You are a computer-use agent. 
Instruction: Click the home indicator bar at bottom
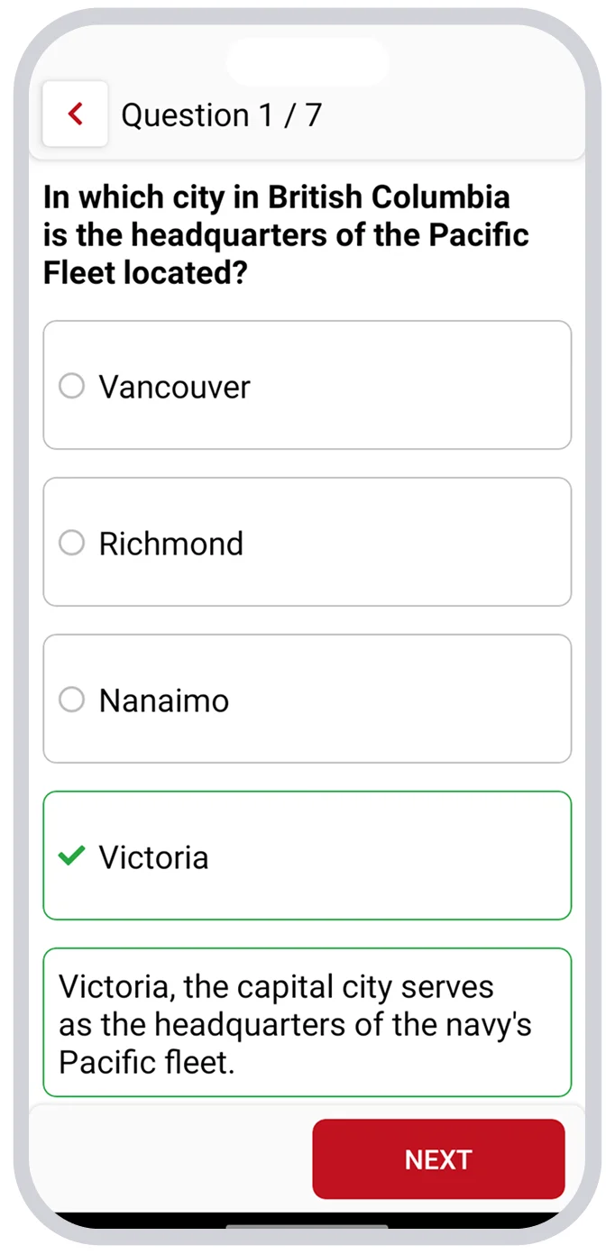[x=307, y=1227]
